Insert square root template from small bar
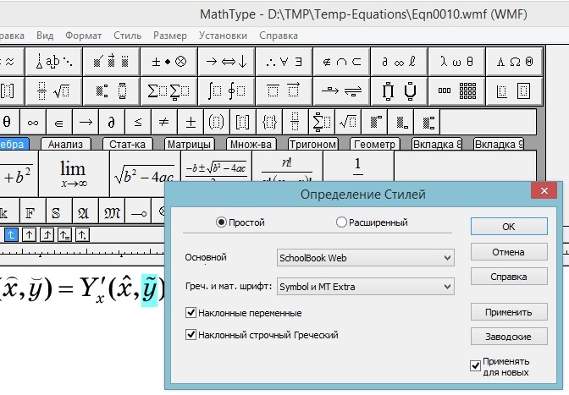Screen dimensions: 569x395 tap(348, 122)
